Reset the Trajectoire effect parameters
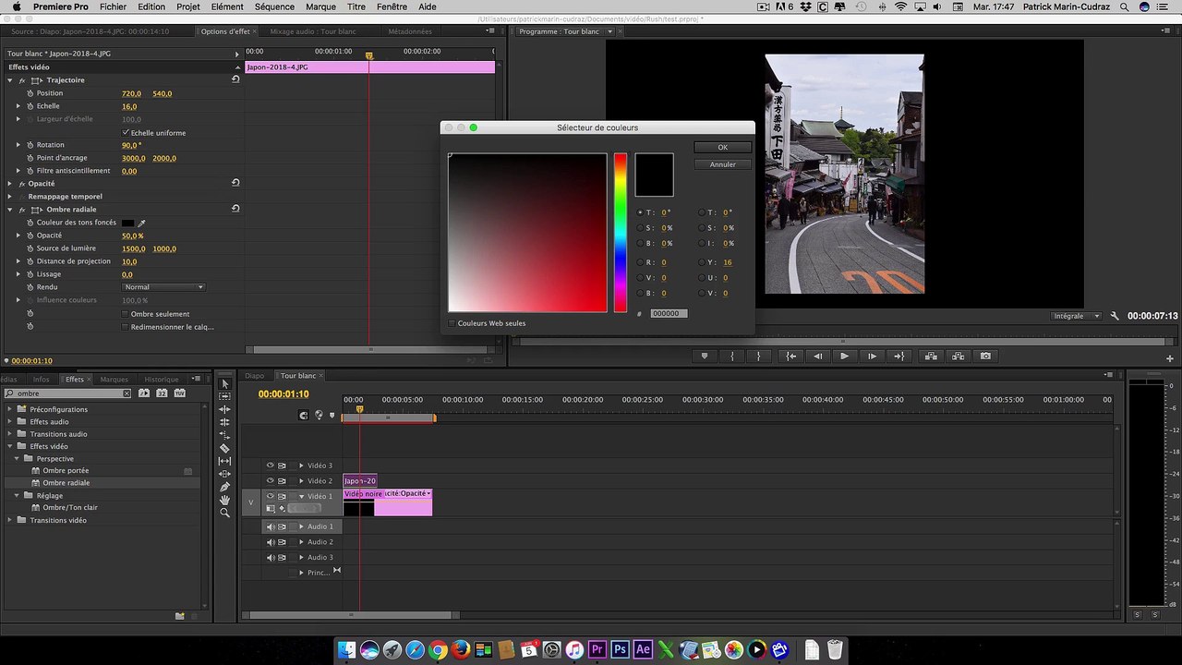 click(x=235, y=80)
